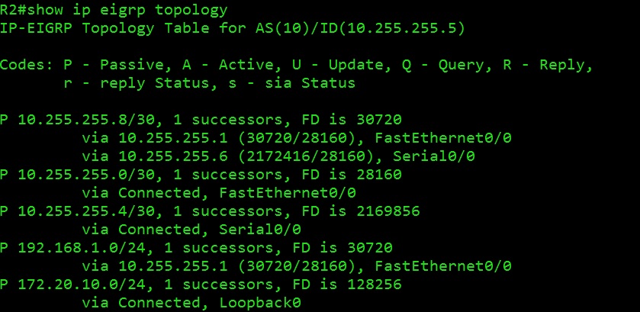The image size is (640, 312).
Task: Click the 'P - Passive' code legend
Action: (x=113, y=65)
